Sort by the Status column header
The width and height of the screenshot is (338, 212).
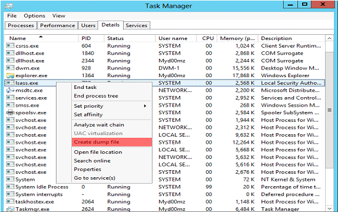tap(130, 38)
